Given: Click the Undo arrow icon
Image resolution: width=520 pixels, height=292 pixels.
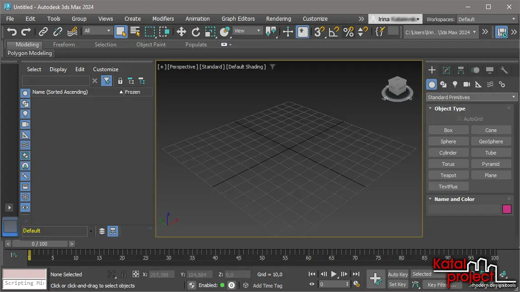Looking at the screenshot, I should click(x=12, y=32).
